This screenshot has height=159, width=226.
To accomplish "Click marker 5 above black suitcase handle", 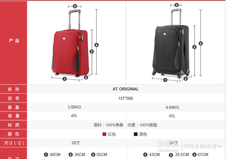I will 177,5.
